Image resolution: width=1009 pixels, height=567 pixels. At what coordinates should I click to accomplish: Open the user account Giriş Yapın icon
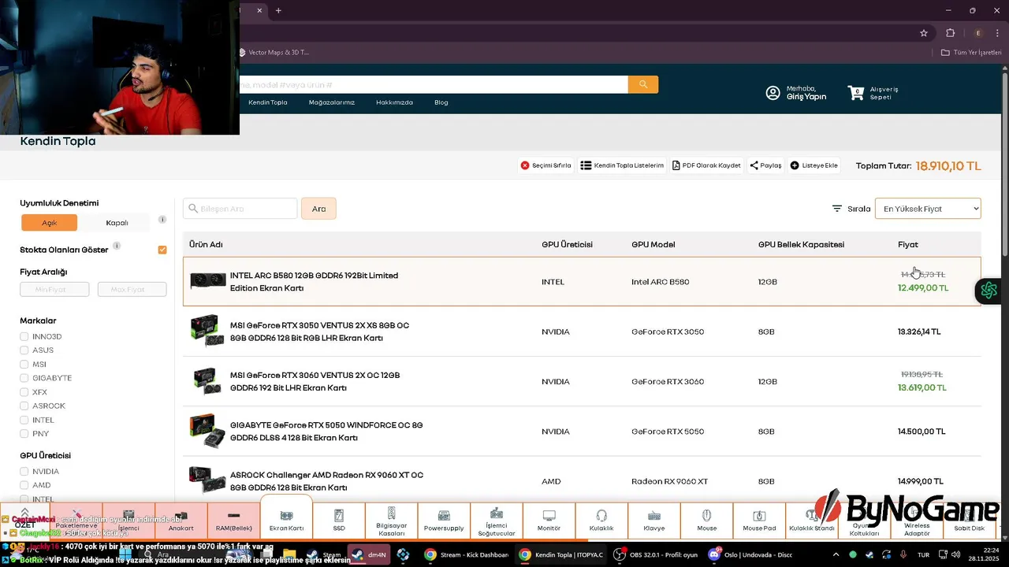click(x=773, y=93)
